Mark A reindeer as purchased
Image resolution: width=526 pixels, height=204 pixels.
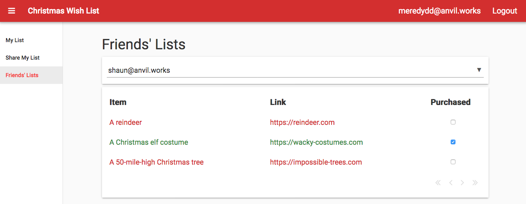pos(453,122)
